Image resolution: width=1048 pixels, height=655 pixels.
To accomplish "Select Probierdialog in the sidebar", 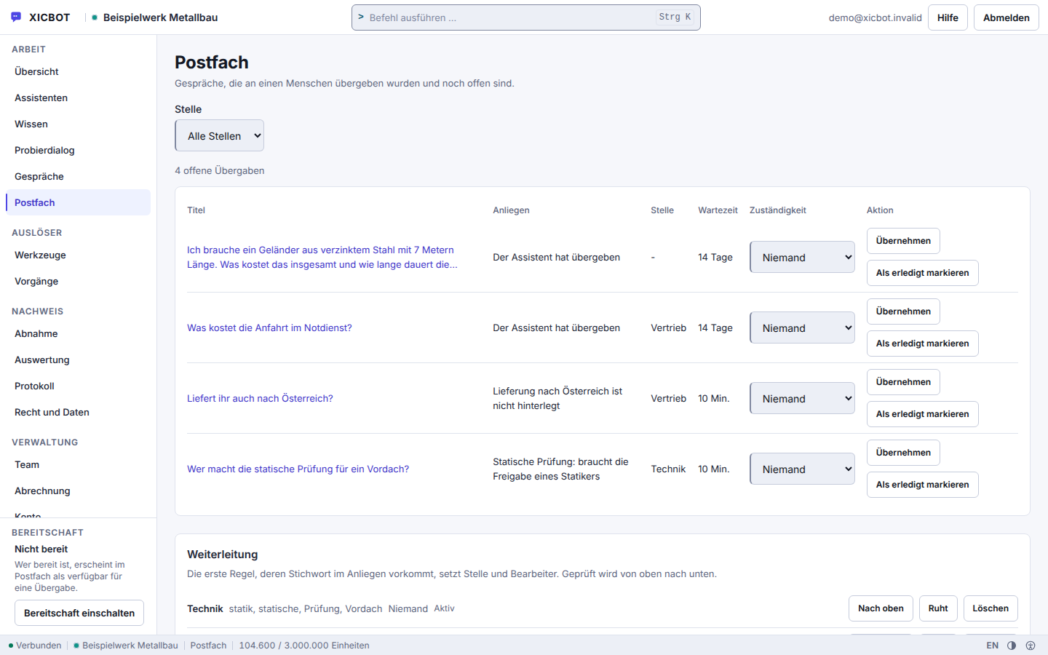I will 78,150.
